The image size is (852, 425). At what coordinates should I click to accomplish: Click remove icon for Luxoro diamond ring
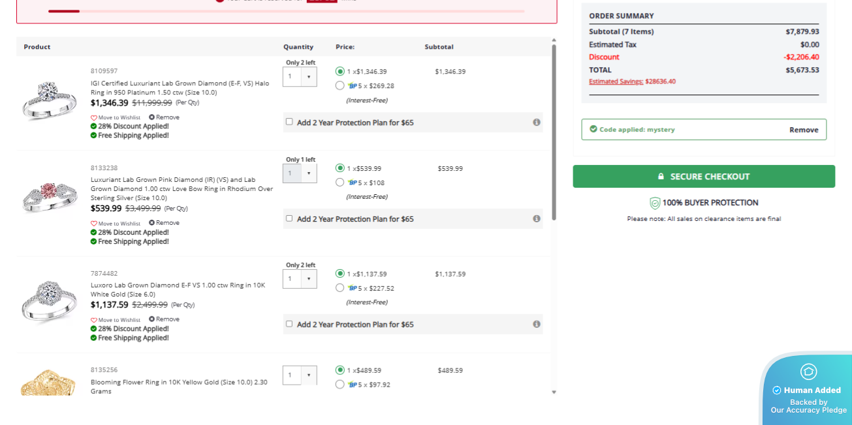[x=152, y=319]
